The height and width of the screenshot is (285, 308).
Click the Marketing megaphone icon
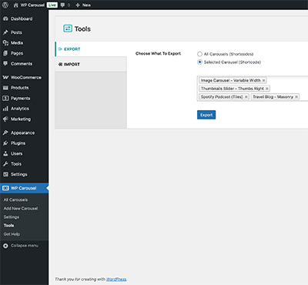[x=5, y=119]
